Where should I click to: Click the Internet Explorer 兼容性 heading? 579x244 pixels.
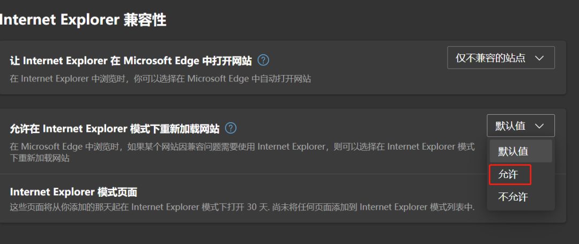click(x=83, y=20)
